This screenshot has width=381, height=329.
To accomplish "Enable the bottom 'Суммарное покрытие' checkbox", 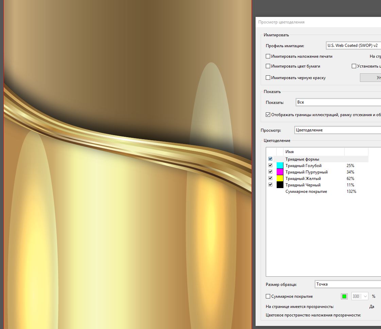I will tap(268, 296).
